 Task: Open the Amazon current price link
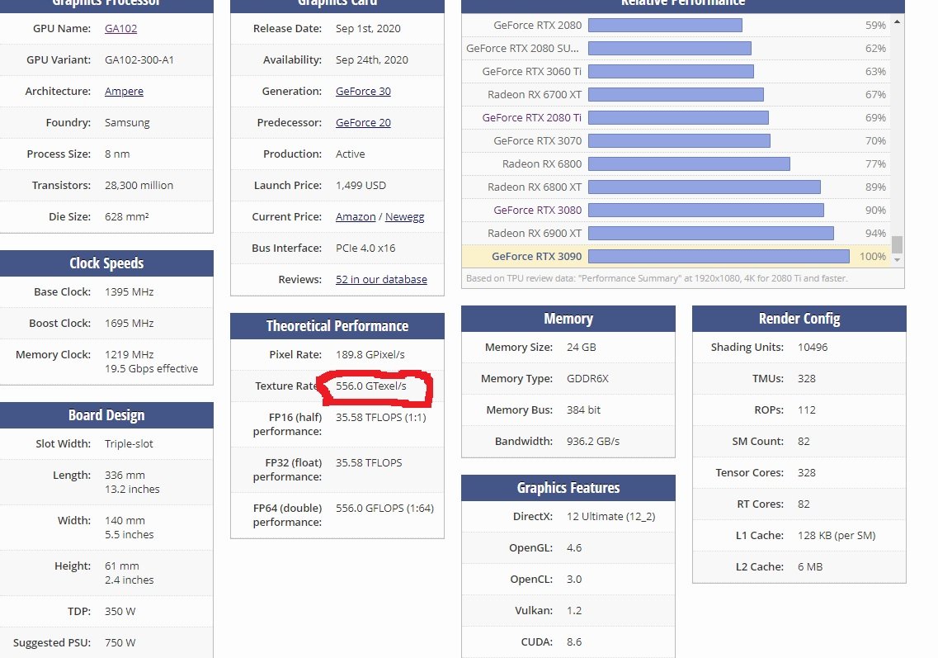point(356,217)
